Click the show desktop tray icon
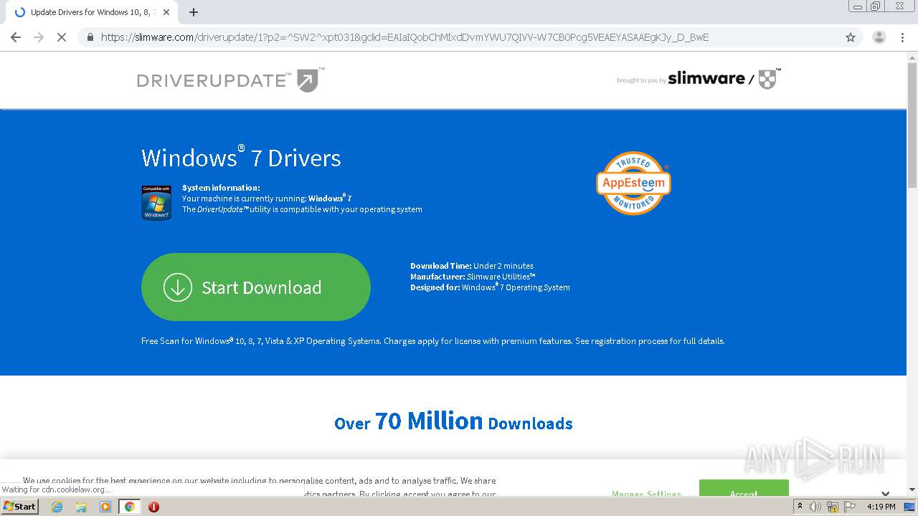918x516 pixels. [909, 507]
